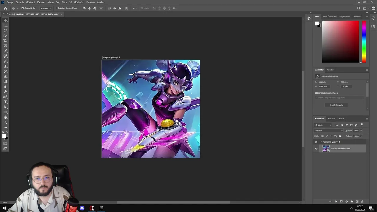The height and width of the screenshot is (212, 377).
Task: Click the layer thumbnail of 1112370361695110658
Action: click(x=326, y=149)
